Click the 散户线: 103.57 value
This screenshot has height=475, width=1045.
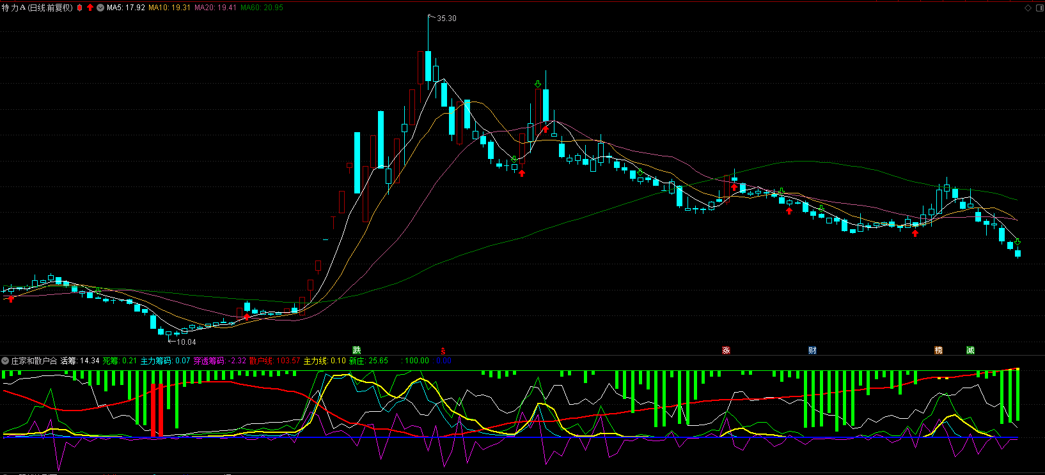pos(275,361)
